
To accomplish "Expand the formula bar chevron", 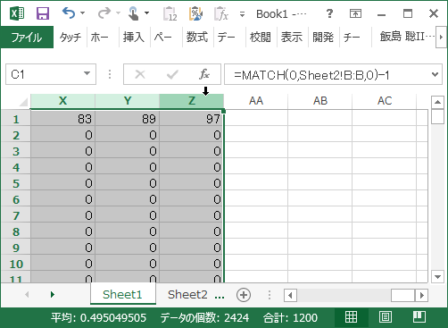I will click(x=435, y=74).
